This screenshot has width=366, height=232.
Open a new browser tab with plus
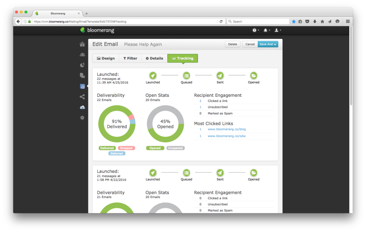[87, 13]
